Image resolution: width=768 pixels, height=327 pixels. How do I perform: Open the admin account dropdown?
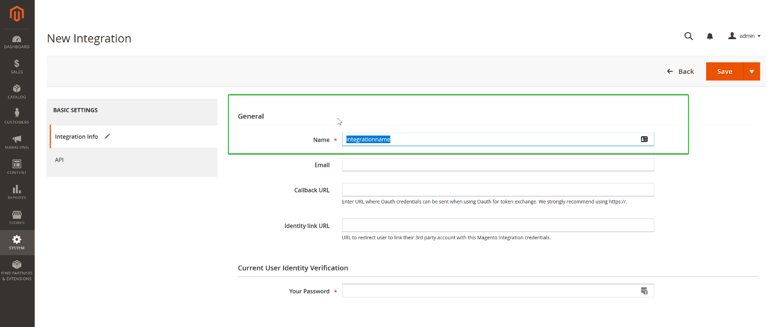[743, 36]
